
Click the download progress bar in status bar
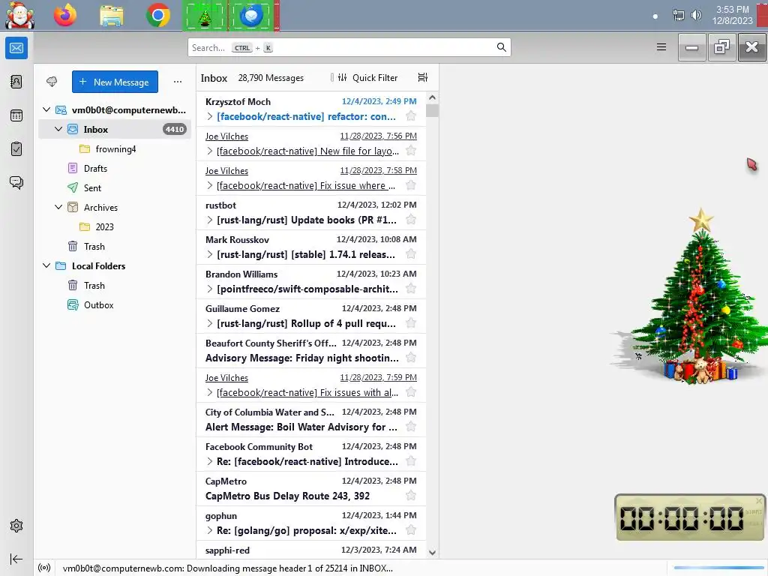(x=719, y=568)
